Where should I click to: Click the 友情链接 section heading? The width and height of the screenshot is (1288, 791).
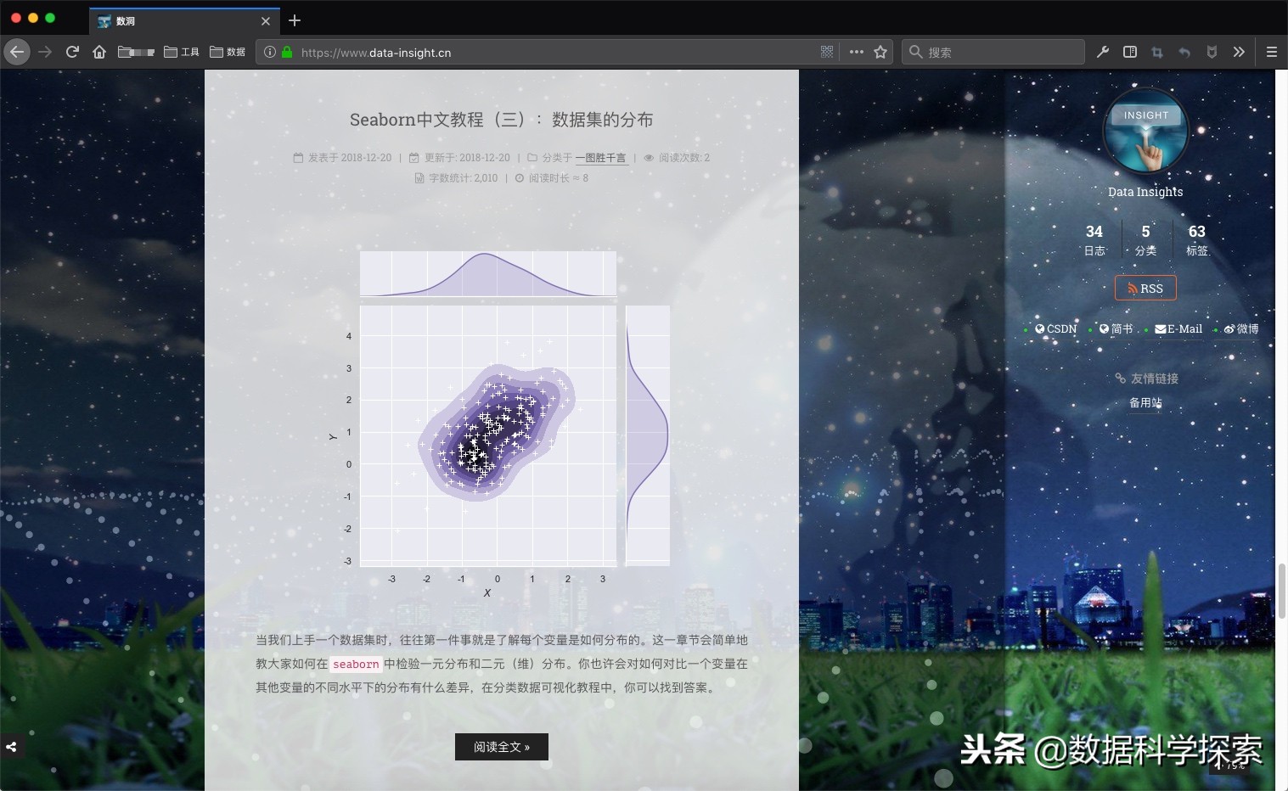[1146, 379]
